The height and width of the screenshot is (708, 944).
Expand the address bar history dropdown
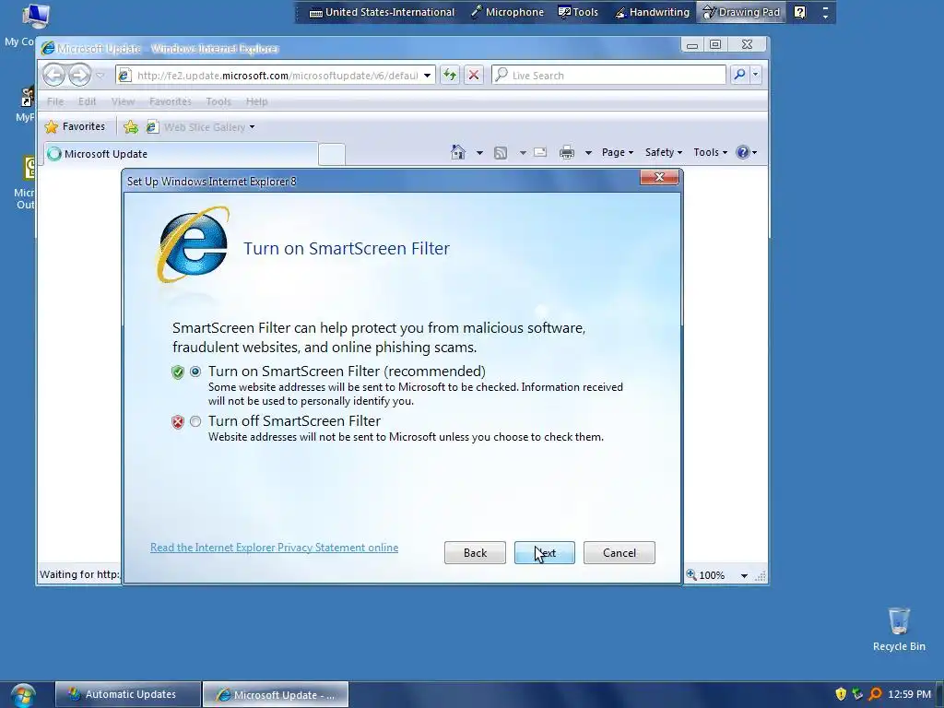coord(427,76)
